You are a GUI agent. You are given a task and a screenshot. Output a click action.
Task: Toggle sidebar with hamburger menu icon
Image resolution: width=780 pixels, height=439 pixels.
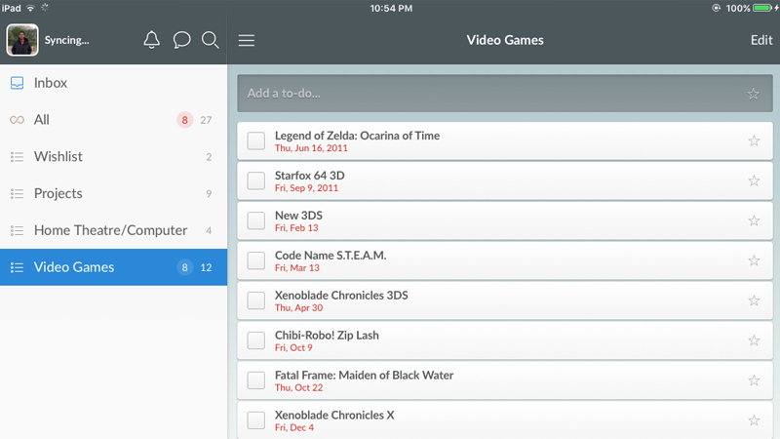coord(247,40)
